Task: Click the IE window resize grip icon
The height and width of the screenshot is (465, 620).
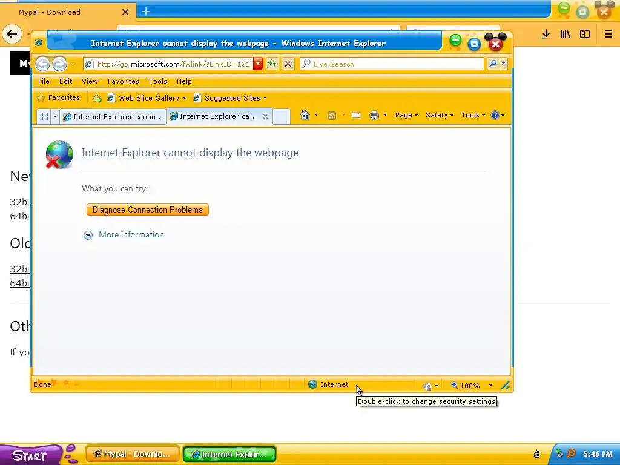Action: click(506, 385)
